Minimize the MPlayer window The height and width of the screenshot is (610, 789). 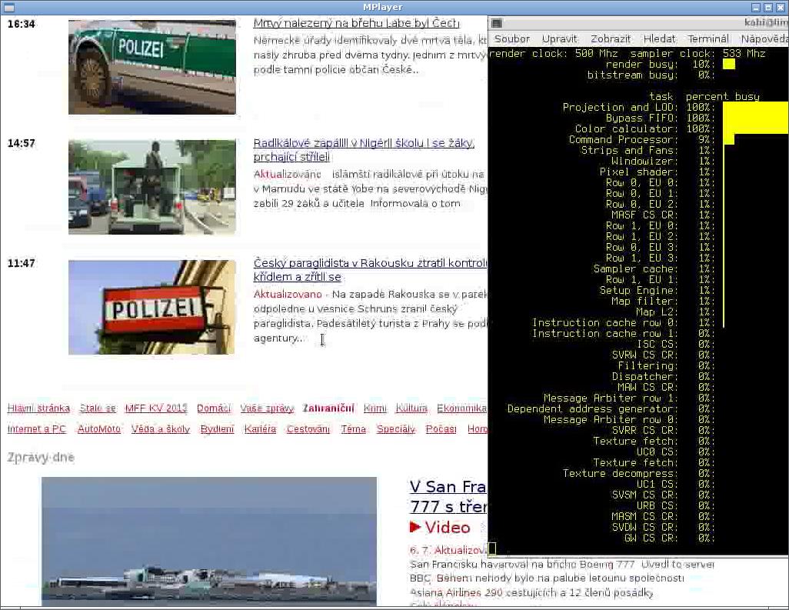tap(756, 7)
